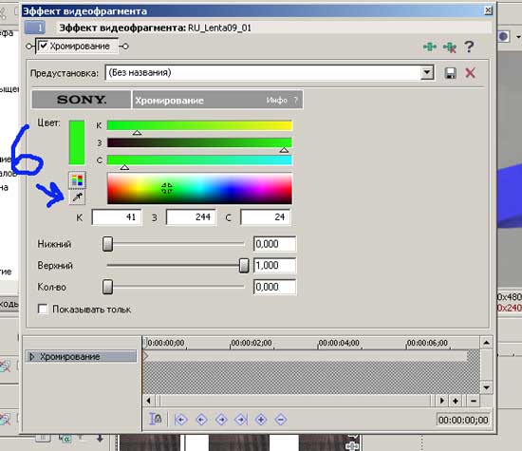The image size is (522, 451).
Task: Enable the Показывать тольк checkbox
Action: 43,310
